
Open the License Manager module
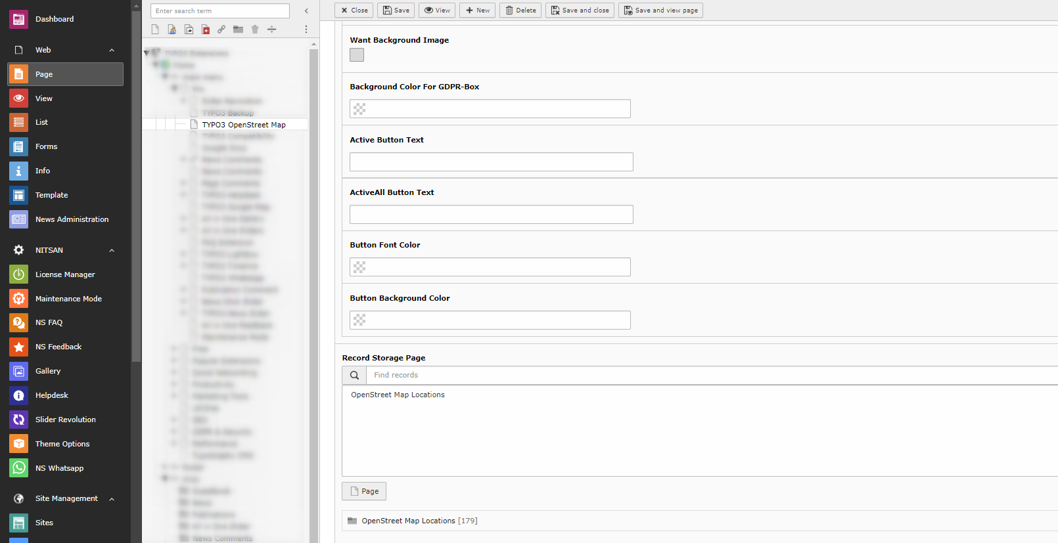[x=64, y=274]
